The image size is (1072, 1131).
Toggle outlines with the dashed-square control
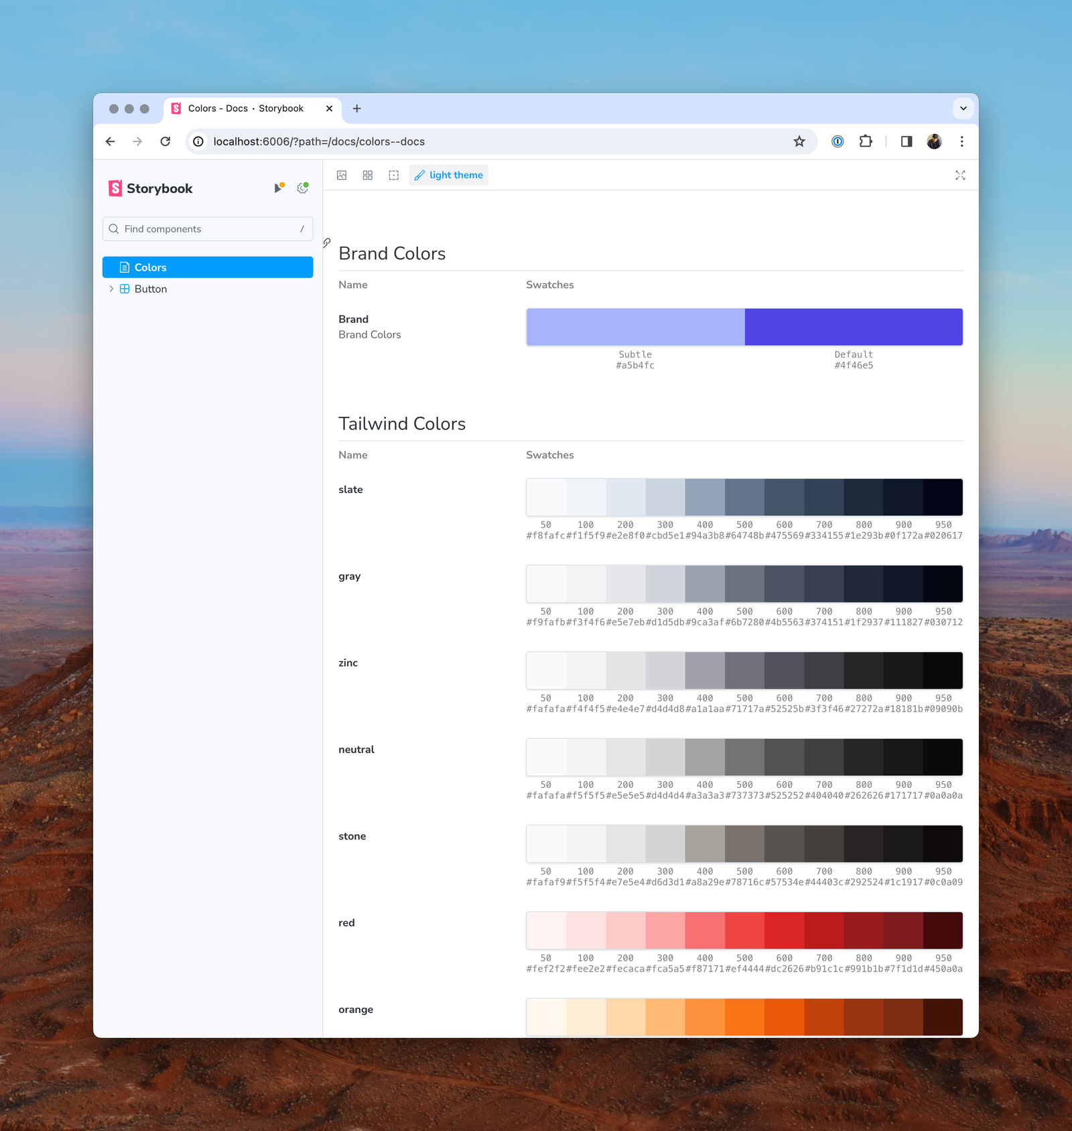pos(393,175)
